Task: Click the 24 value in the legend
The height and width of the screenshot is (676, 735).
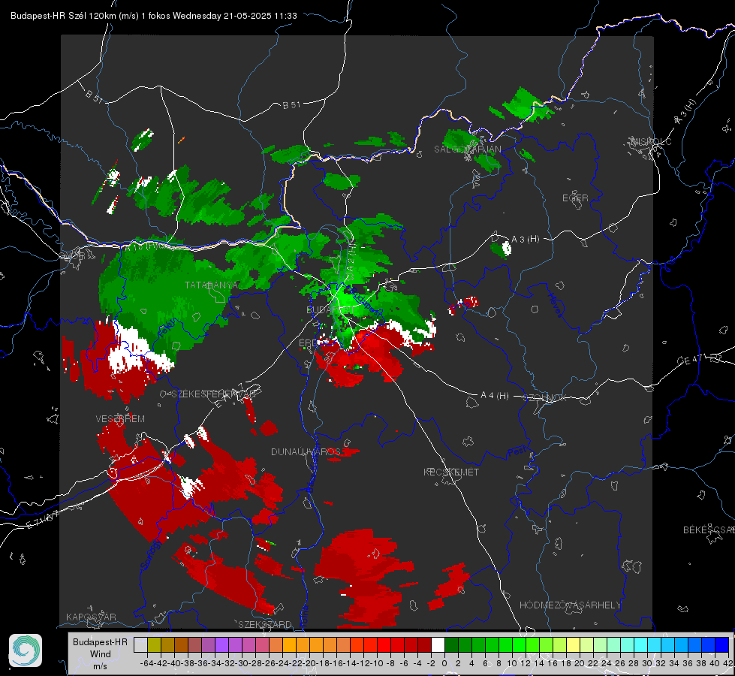Action: 607,663
